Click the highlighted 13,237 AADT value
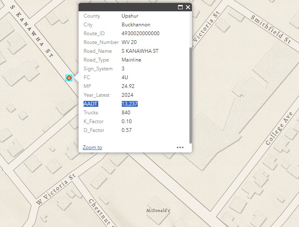Screen dimensions: 299x227 [130, 104]
